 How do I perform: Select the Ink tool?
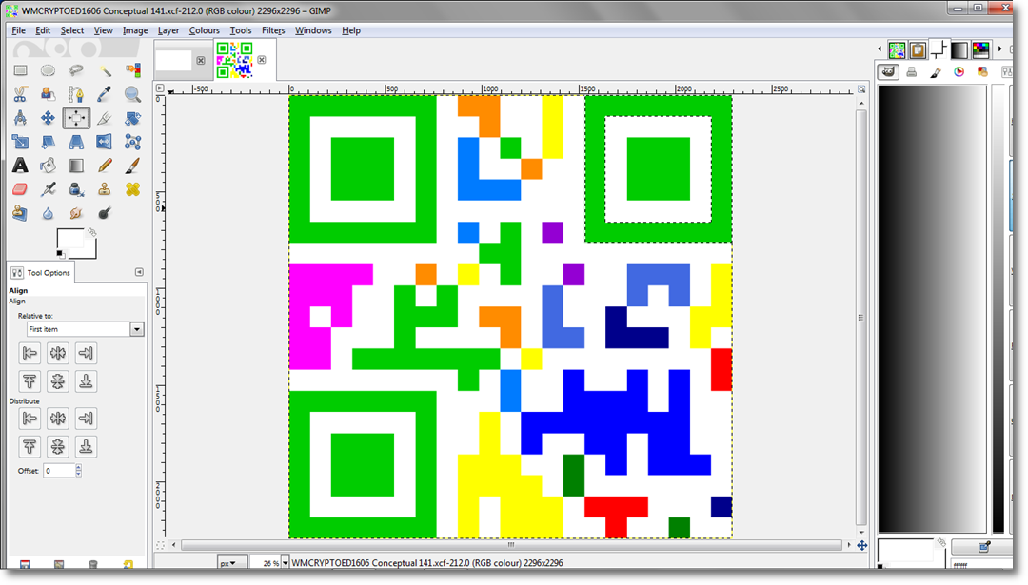(76, 189)
